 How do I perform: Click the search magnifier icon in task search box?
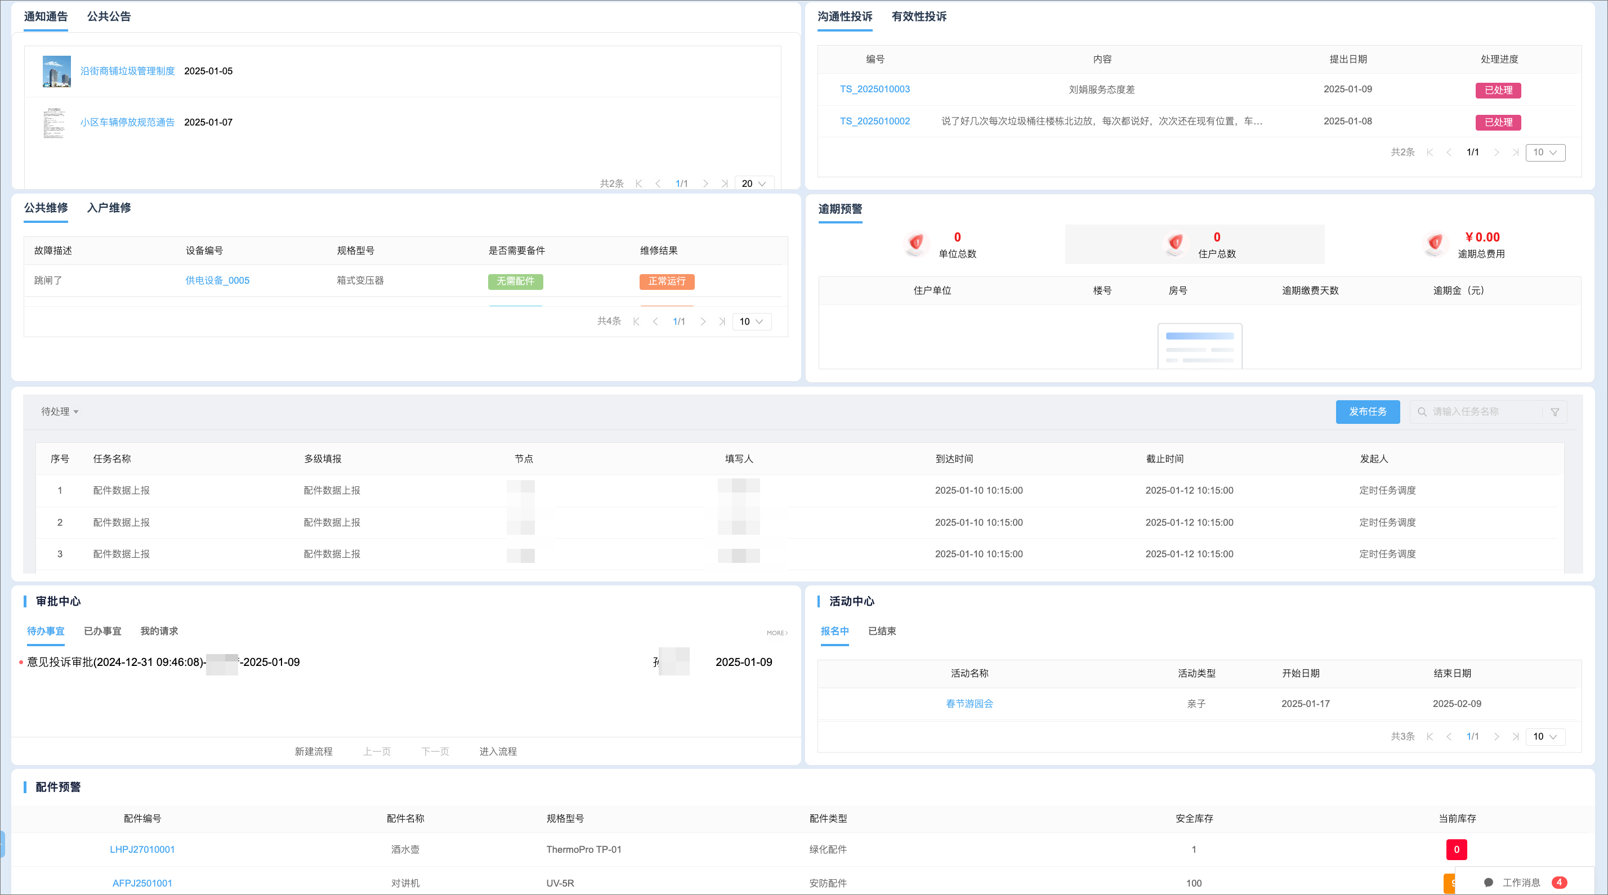click(1422, 412)
